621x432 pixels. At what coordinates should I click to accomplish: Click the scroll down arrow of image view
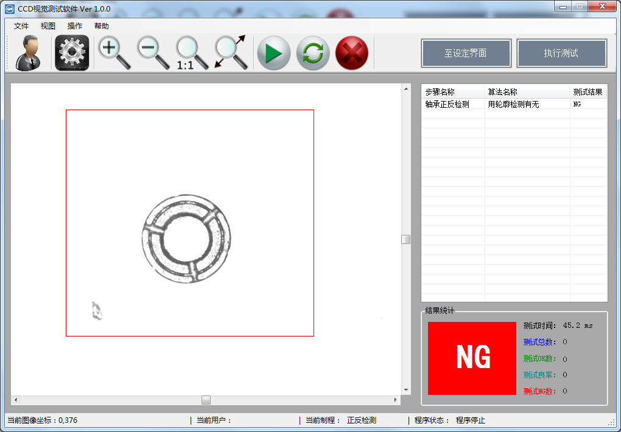(x=405, y=390)
